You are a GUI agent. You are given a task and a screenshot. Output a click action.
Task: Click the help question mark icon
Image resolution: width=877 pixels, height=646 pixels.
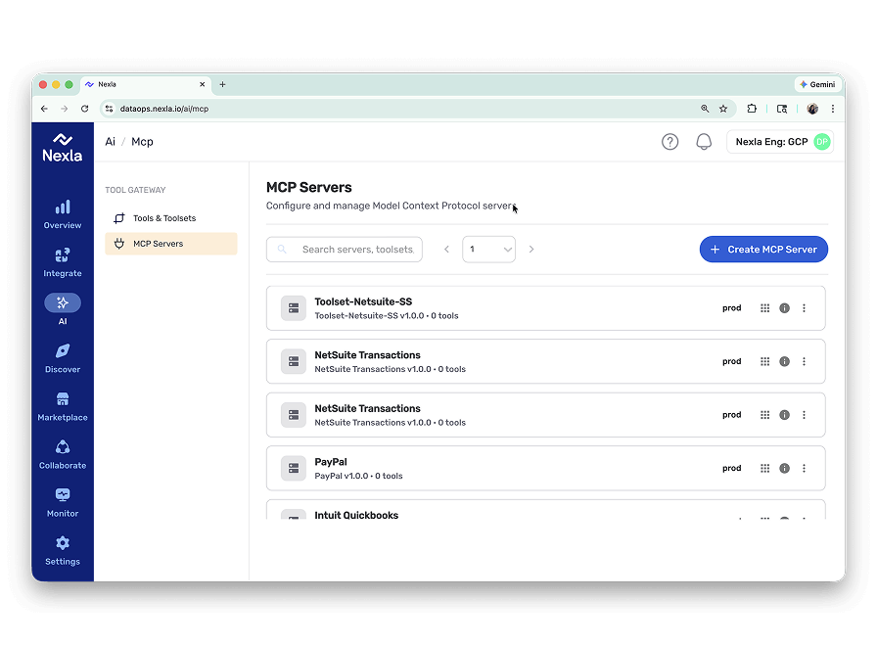click(x=669, y=141)
